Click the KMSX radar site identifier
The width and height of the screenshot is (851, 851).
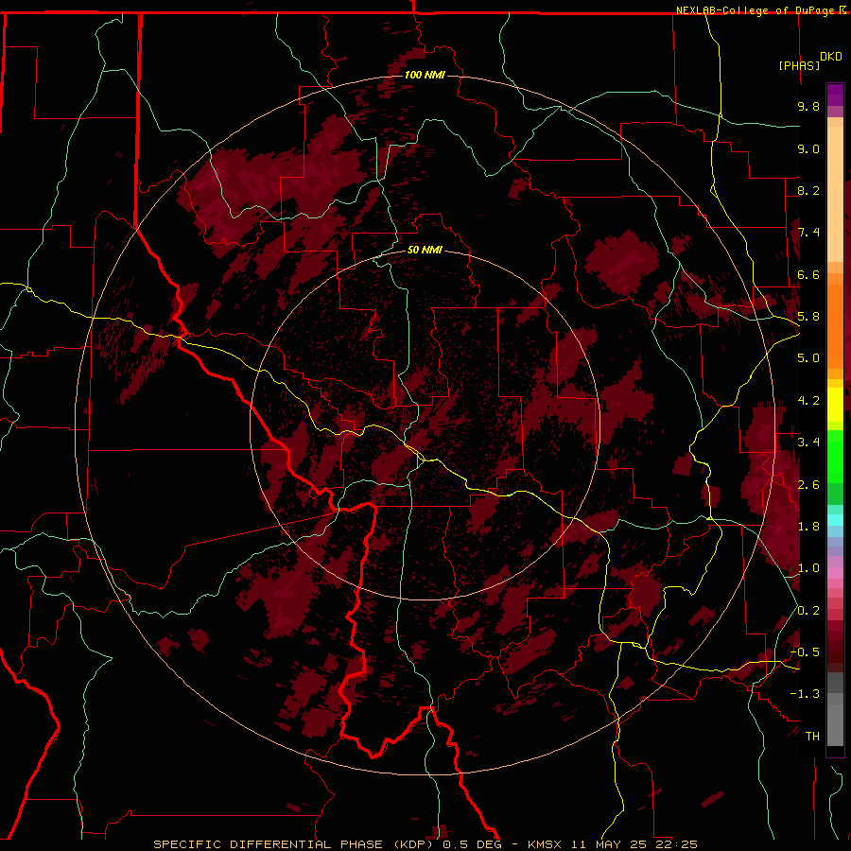[545, 844]
